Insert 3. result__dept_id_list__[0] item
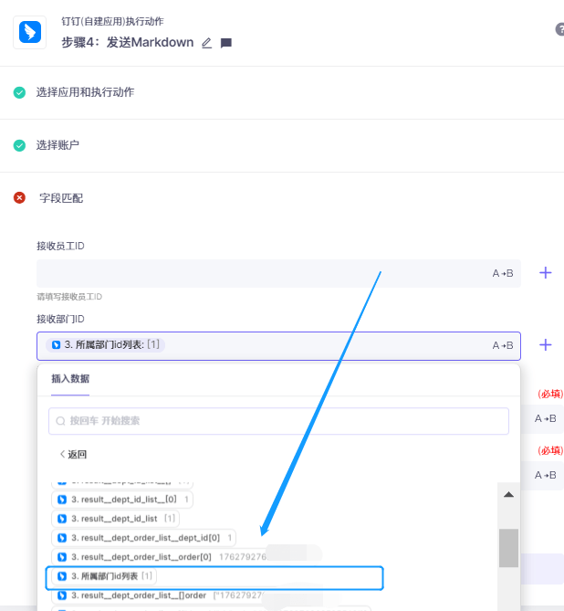 click(x=122, y=500)
